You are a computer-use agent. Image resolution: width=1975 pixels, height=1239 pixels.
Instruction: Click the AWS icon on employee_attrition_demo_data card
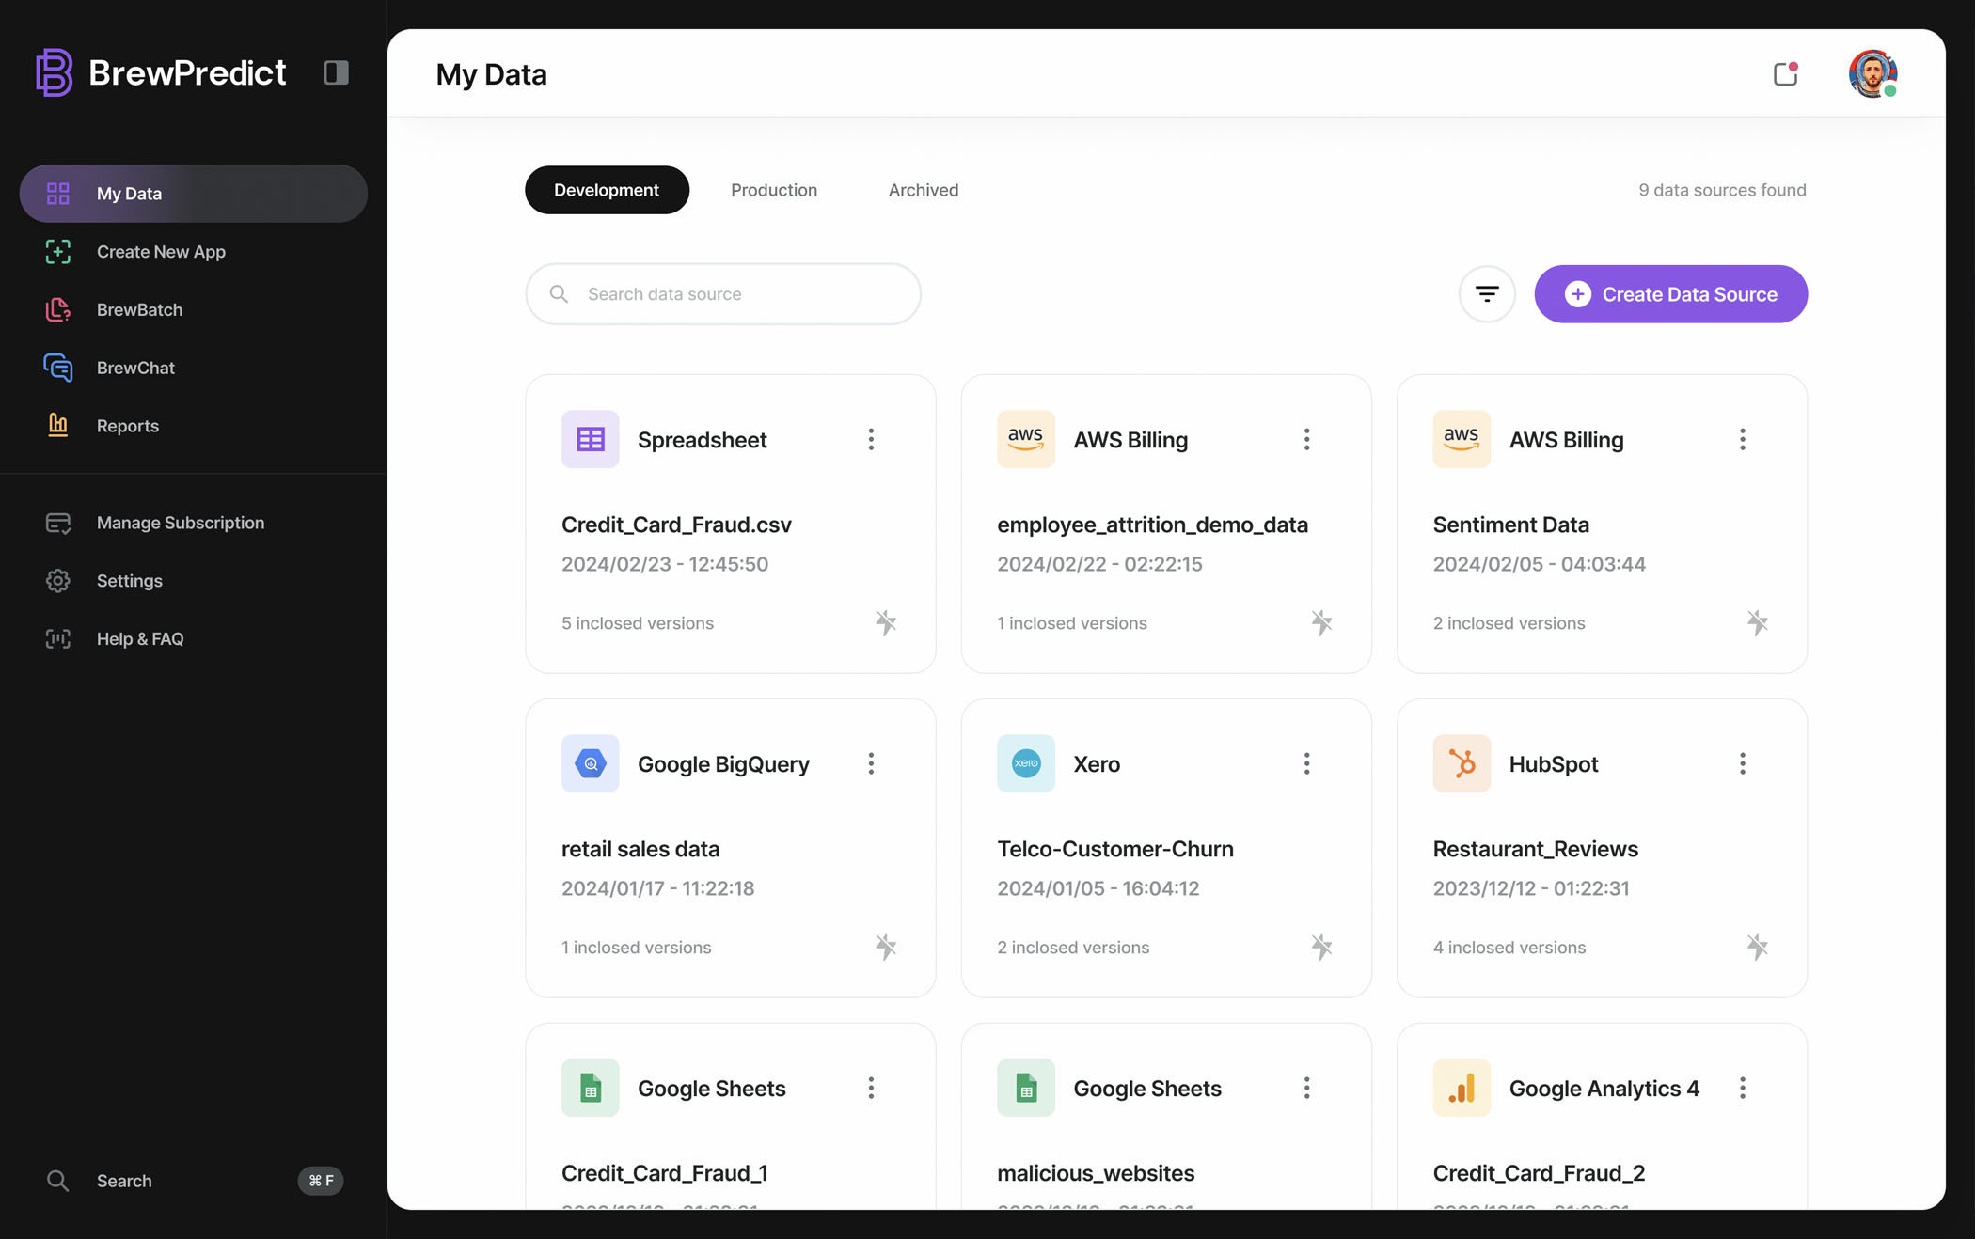point(1026,439)
